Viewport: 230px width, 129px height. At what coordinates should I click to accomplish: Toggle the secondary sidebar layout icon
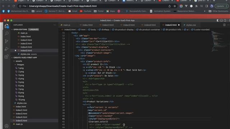click(x=225, y=20)
